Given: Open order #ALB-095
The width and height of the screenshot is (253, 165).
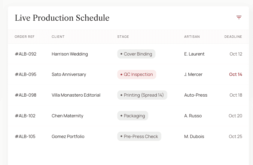Looking at the screenshot, I should 26,74.
